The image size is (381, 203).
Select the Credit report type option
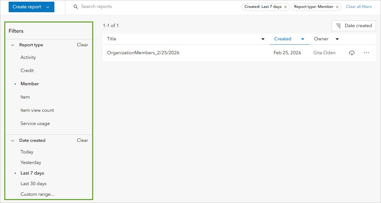(27, 70)
